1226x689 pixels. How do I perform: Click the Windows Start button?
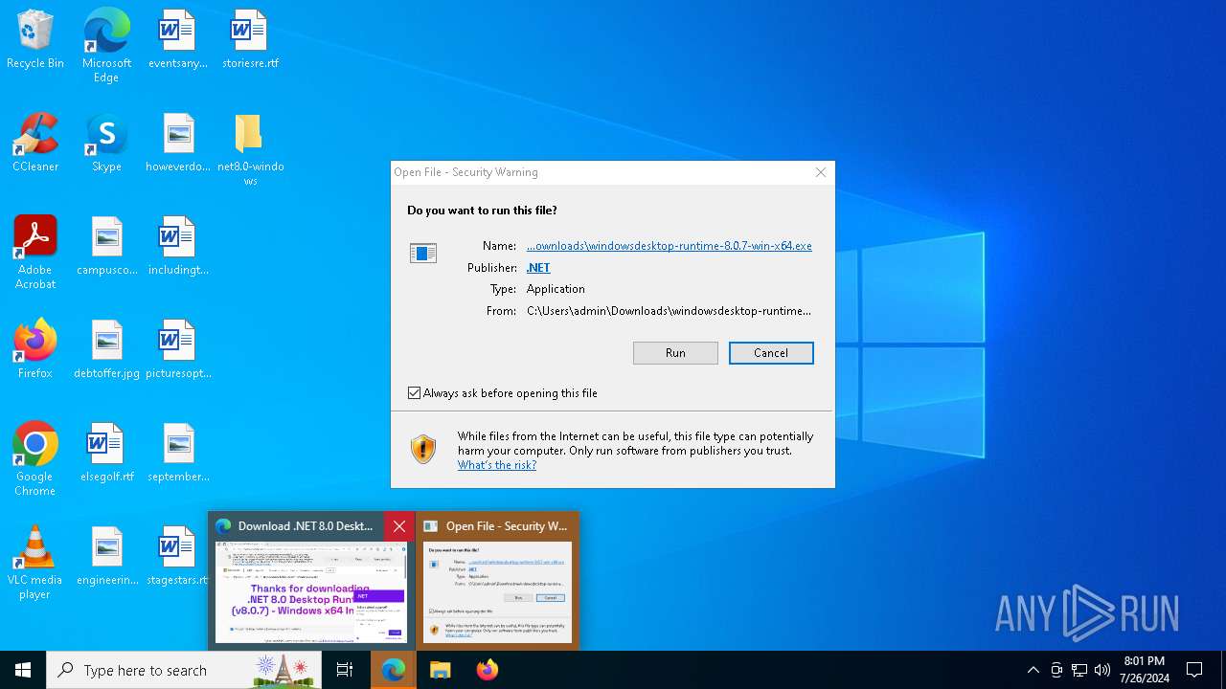pos(23,670)
